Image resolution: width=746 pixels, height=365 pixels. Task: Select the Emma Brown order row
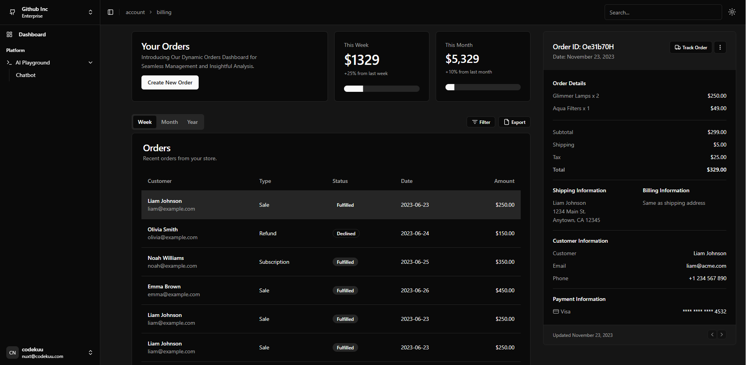331,290
